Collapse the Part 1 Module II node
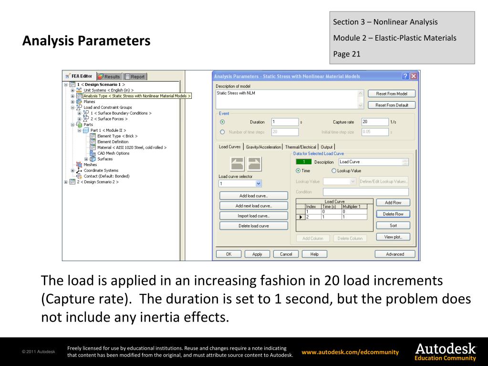This screenshot has width=488, height=366. coord(79,130)
